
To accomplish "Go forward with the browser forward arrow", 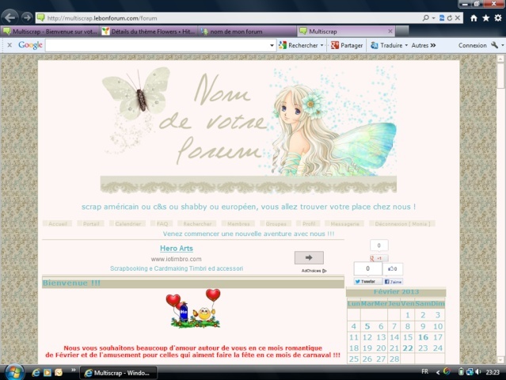I will coord(27,17).
